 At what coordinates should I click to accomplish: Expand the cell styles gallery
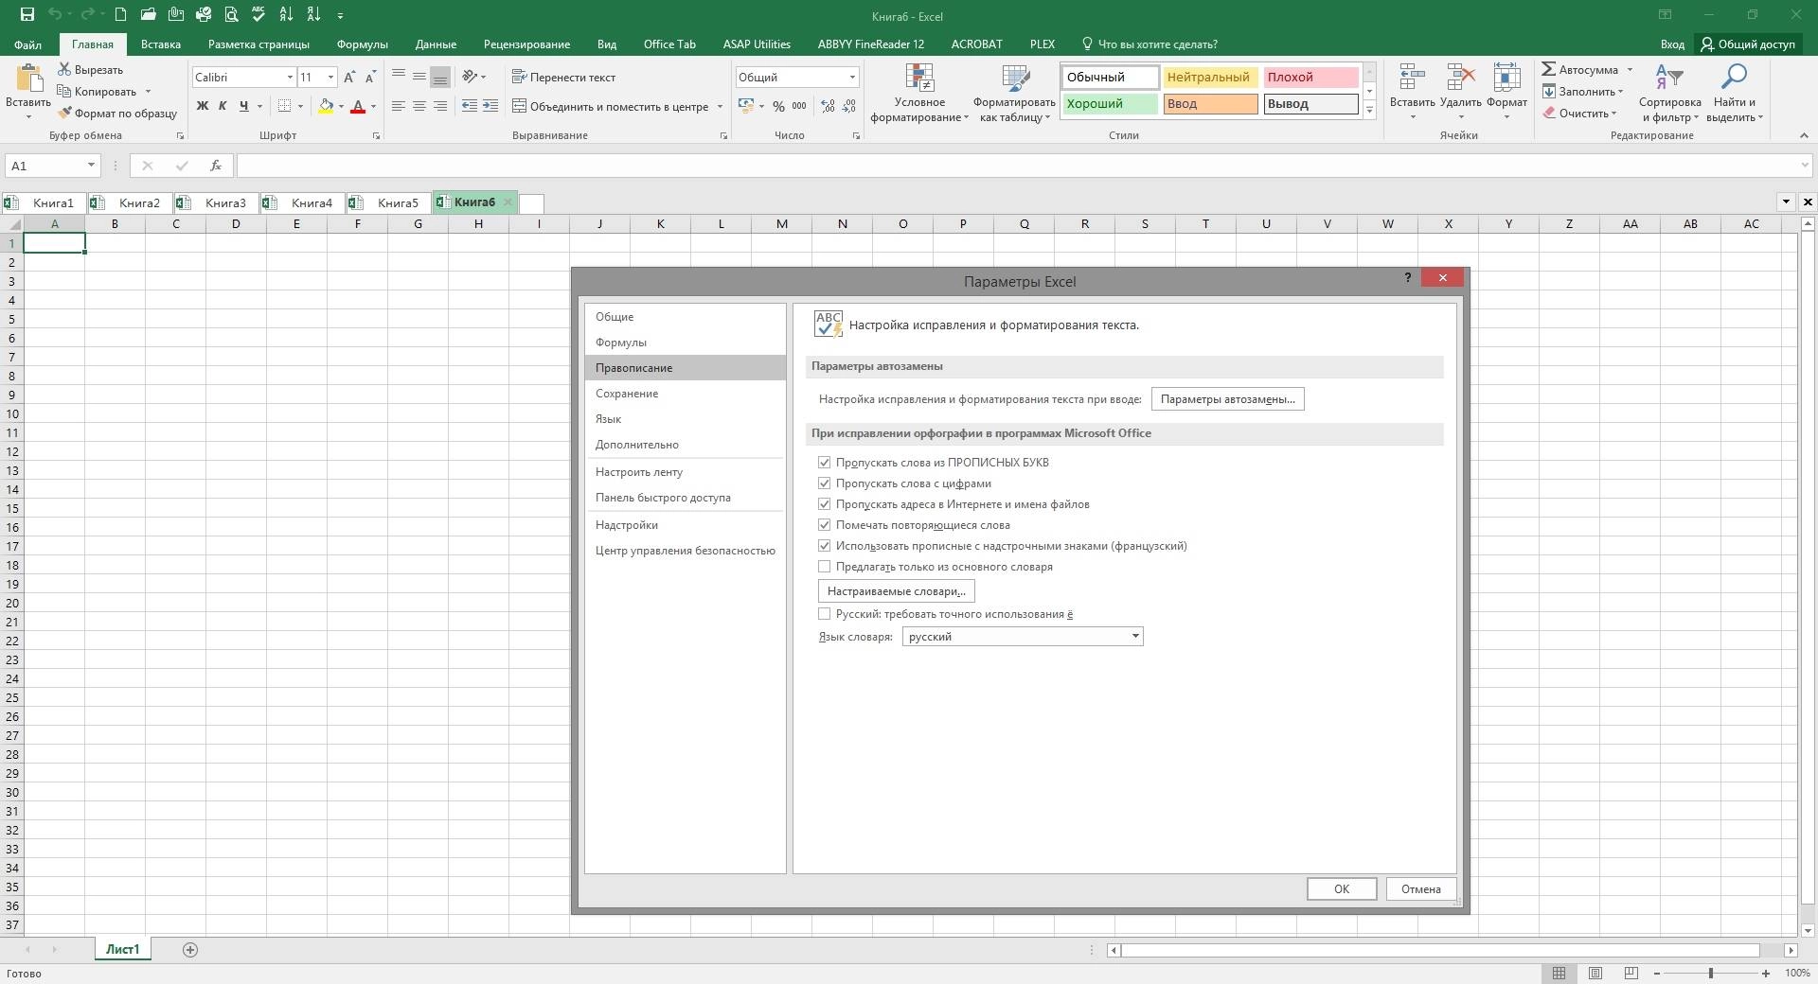[x=1369, y=110]
